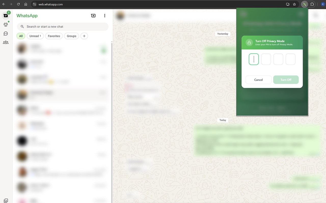The height and width of the screenshot is (203, 326).
Task: Open the WhatsApp three-dot menu
Action: click(105, 16)
